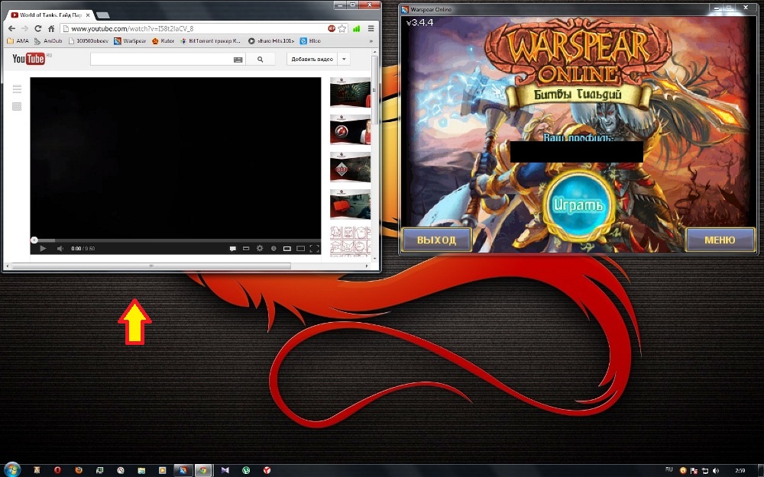Open the AMA bookmarks folder
This screenshot has height=477, width=764.
coord(18,41)
